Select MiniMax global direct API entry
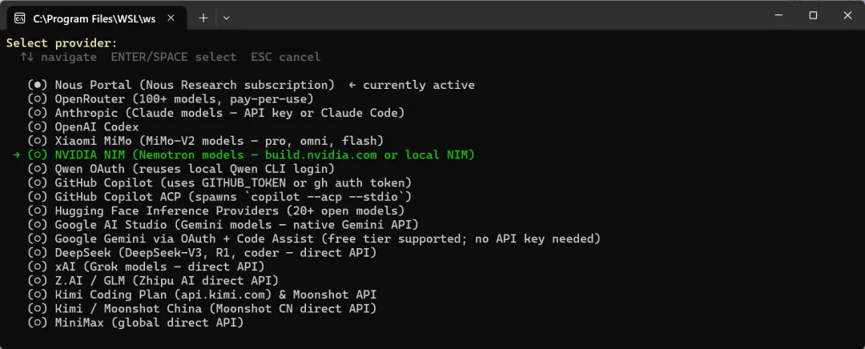865x349 pixels. (x=136, y=323)
